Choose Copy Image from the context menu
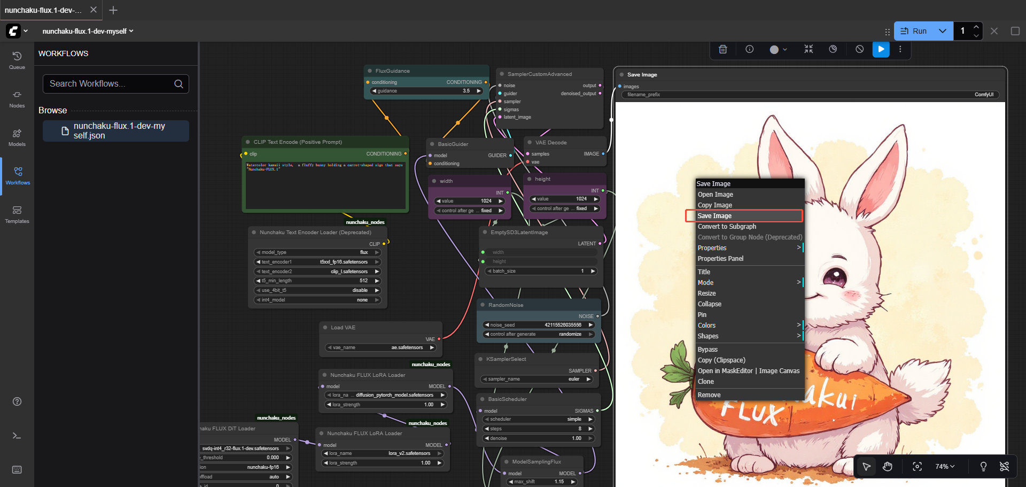 click(715, 205)
